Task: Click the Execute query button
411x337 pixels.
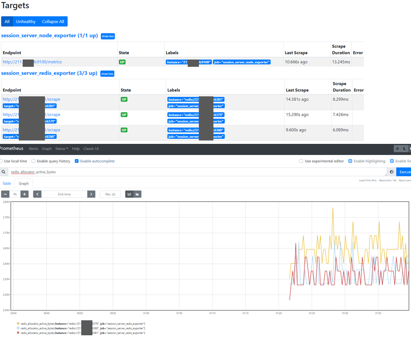Action: click(404, 172)
